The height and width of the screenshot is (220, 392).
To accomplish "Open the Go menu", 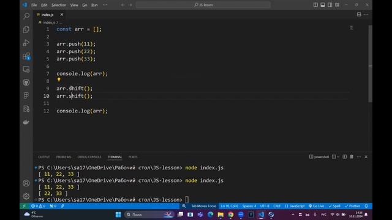I will point(85,5).
